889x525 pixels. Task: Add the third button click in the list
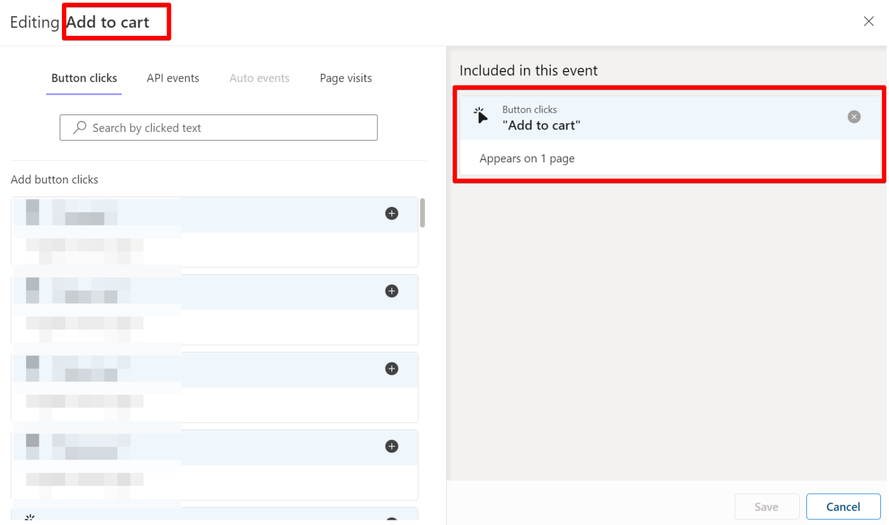click(x=392, y=368)
